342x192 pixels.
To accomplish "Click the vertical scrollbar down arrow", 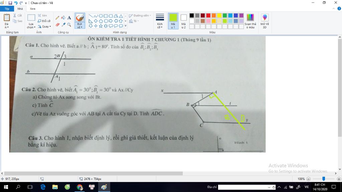I will pyautogui.click(x=340, y=169).
